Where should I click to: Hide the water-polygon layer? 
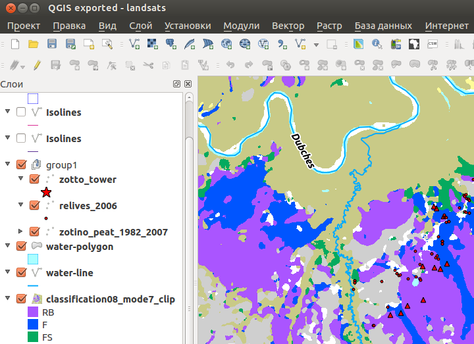[x=21, y=247]
